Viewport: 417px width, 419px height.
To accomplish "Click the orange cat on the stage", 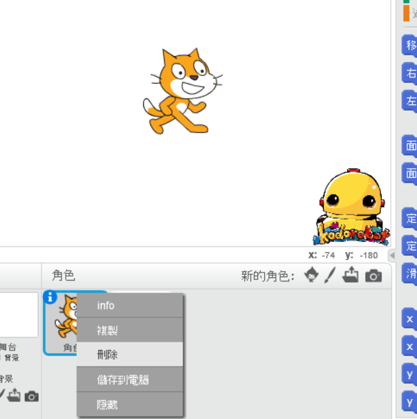I will 183,91.
